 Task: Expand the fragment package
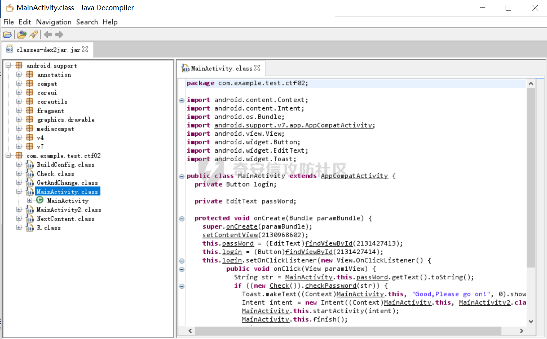pos(19,110)
